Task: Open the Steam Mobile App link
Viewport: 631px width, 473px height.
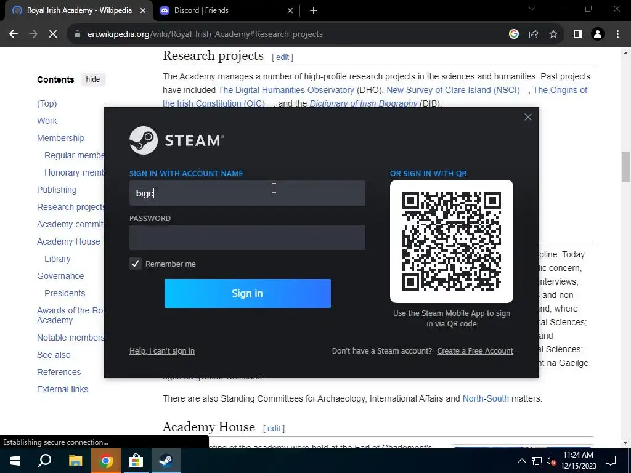Action: [453, 313]
